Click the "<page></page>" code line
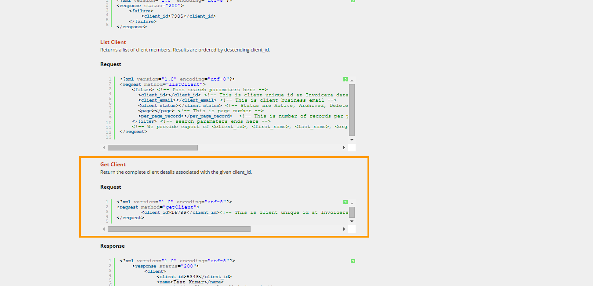The width and height of the screenshot is (593, 286). click(x=201, y=111)
